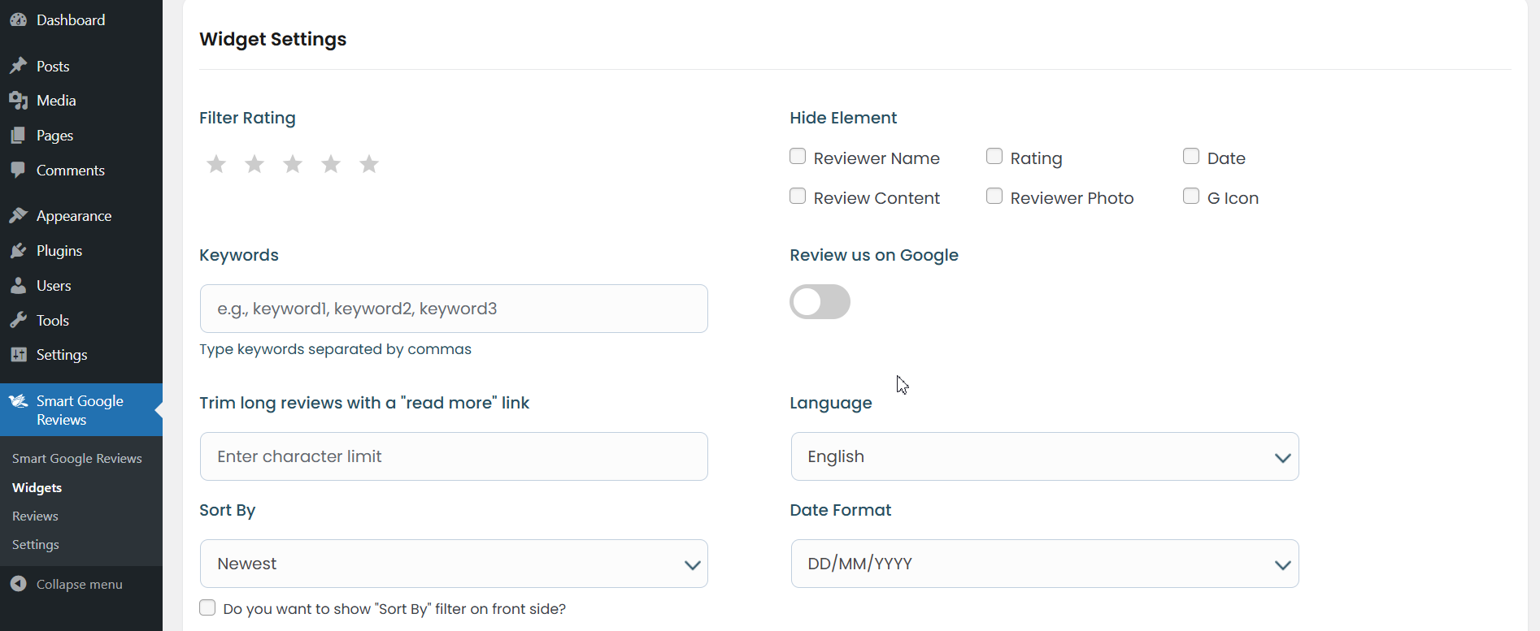
Task: Go to the Dashboard menu item
Action: 81,19
